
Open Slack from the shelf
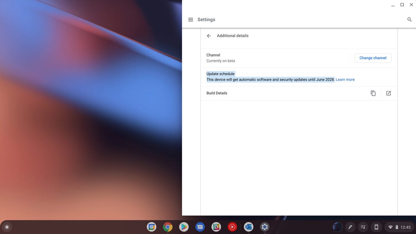point(216,227)
